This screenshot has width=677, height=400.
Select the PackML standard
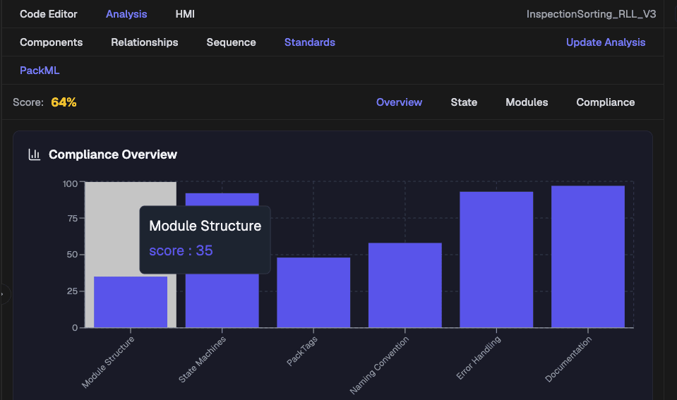[x=40, y=71]
